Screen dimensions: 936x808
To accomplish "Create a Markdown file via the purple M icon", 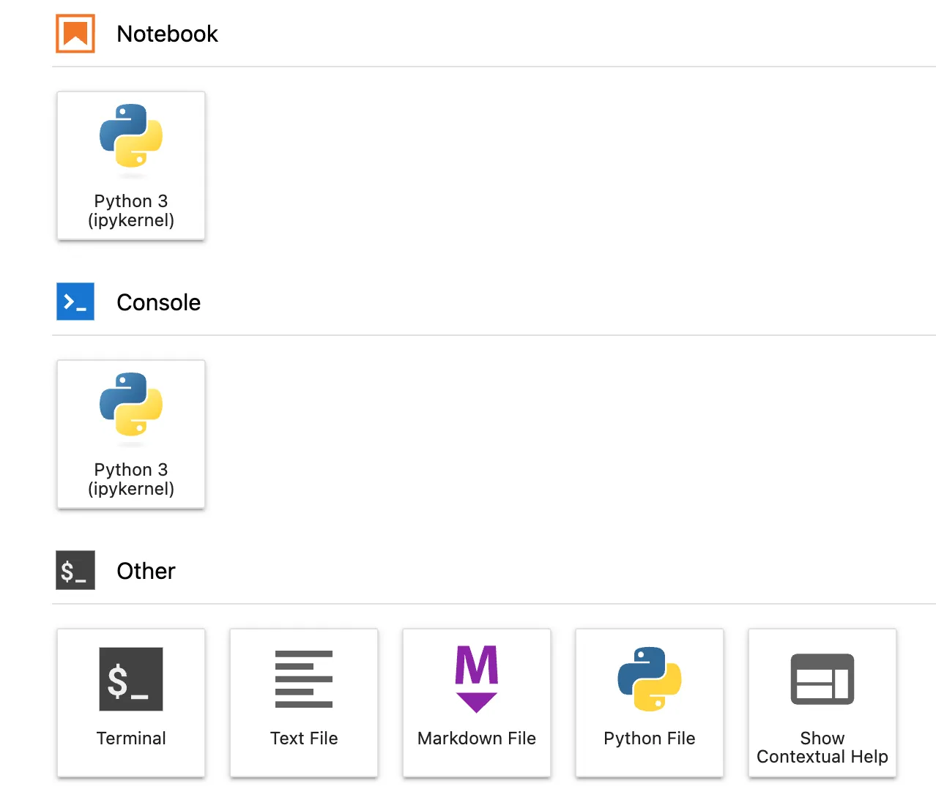I will pyautogui.click(x=477, y=679).
